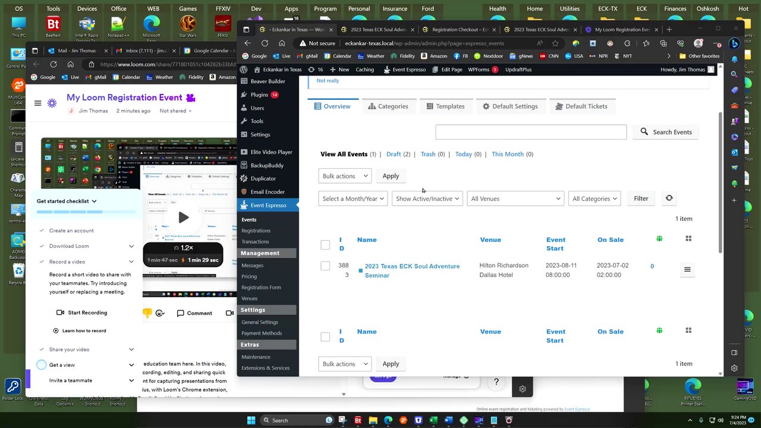Open actions menu for 2023 Texas ECK event
761x428 pixels.
[x=687, y=269]
